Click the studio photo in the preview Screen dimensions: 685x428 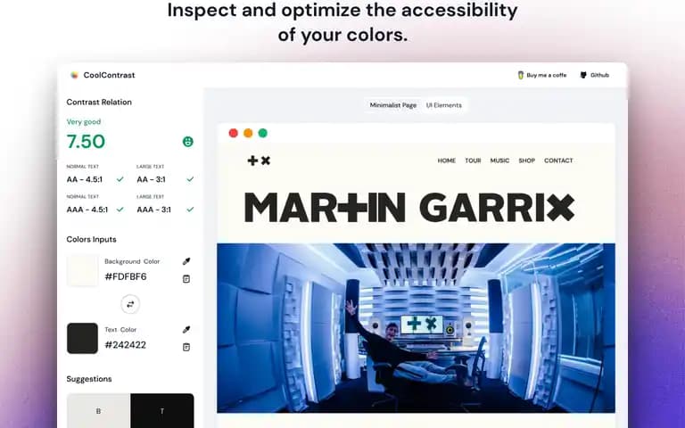(416, 328)
